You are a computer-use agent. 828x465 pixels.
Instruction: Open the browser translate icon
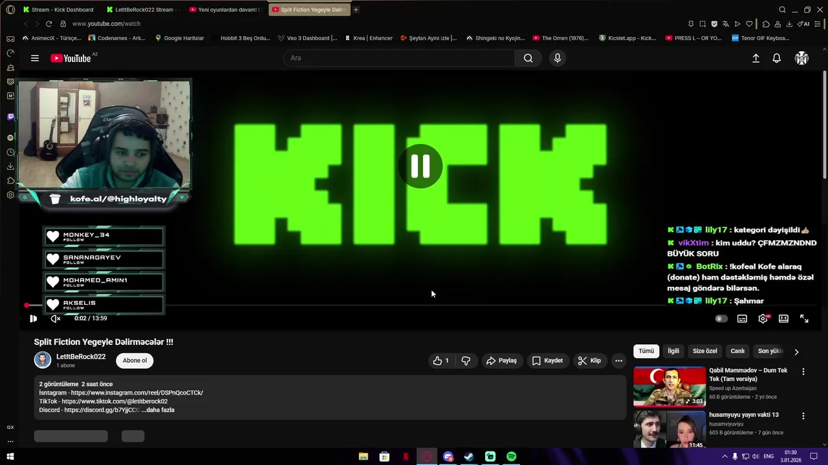coord(726,24)
